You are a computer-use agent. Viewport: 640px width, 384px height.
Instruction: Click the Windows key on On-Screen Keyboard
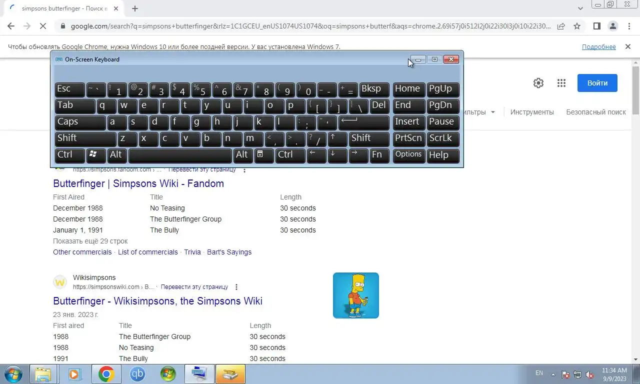95,155
